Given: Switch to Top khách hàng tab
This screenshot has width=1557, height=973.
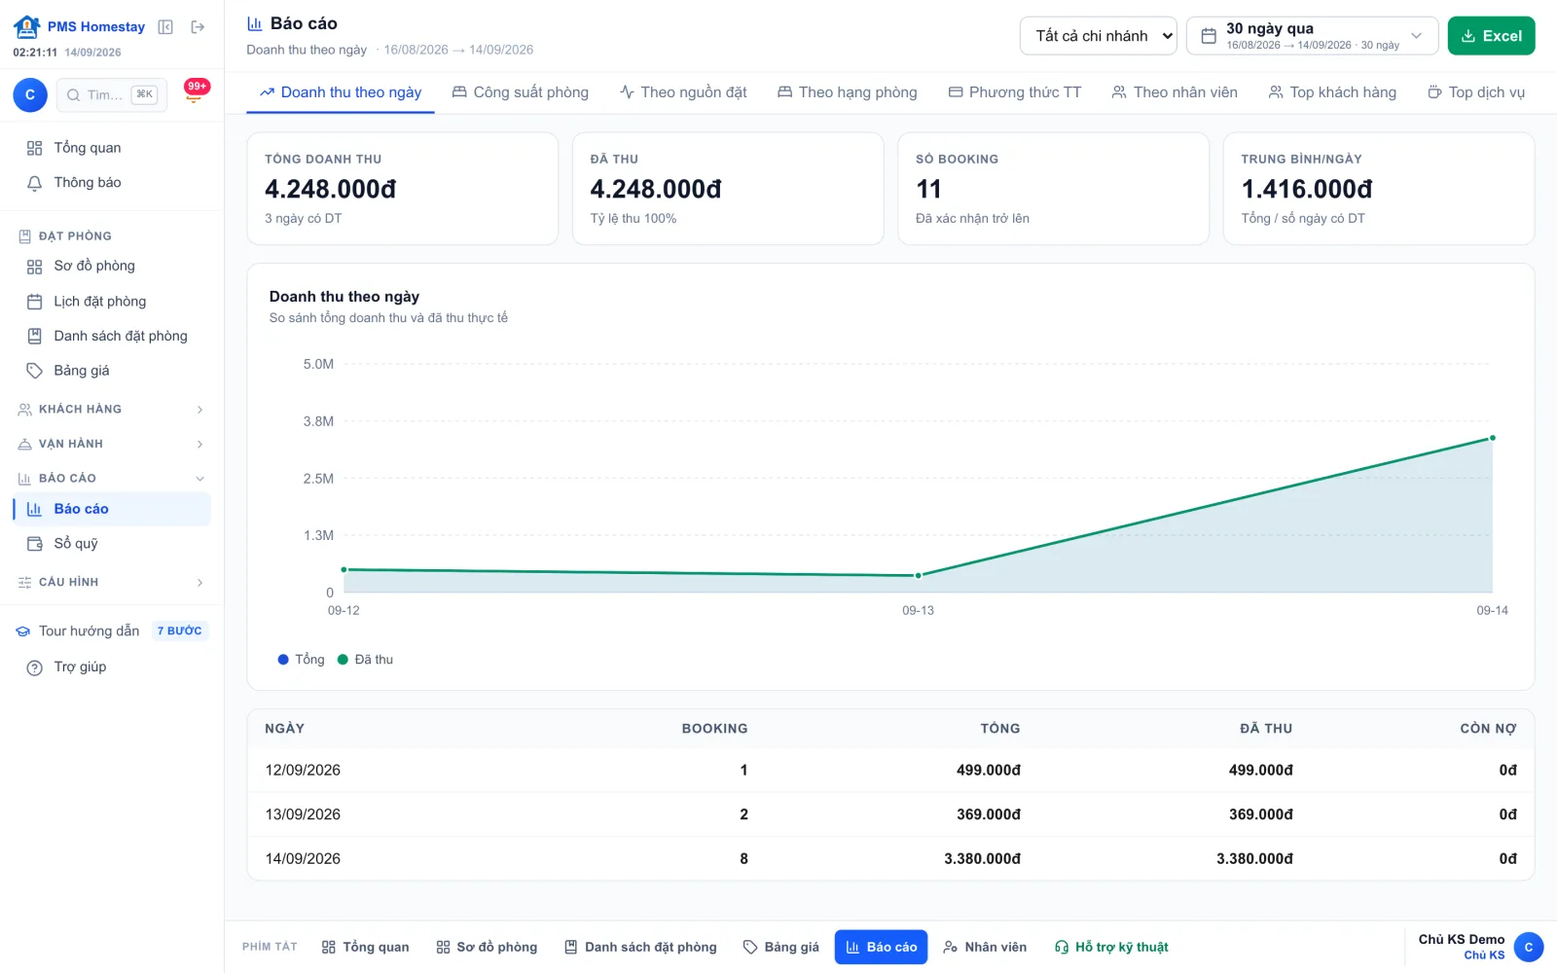Looking at the screenshot, I should [1332, 92].
